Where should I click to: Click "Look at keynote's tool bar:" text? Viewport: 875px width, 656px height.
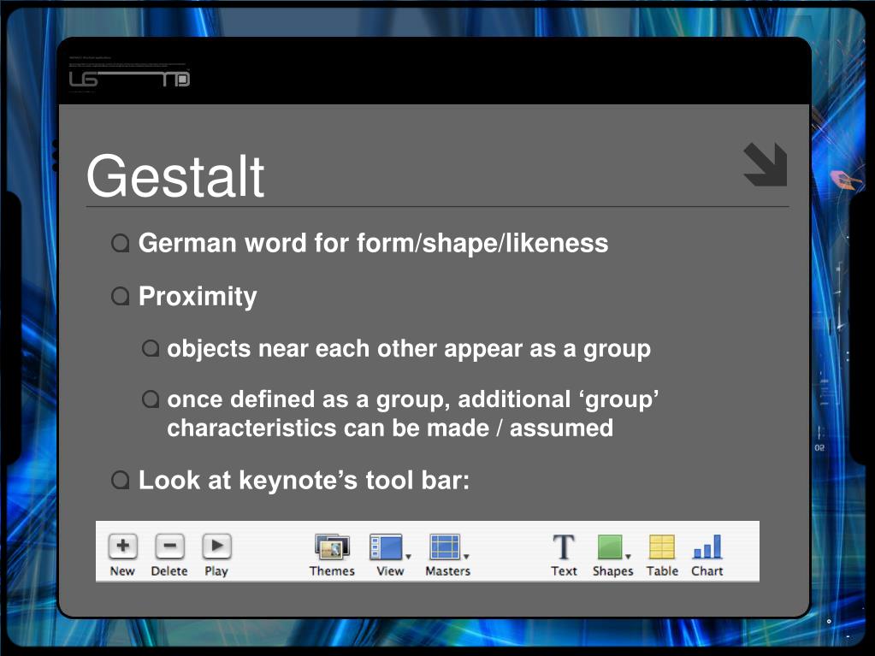[304, 481]
